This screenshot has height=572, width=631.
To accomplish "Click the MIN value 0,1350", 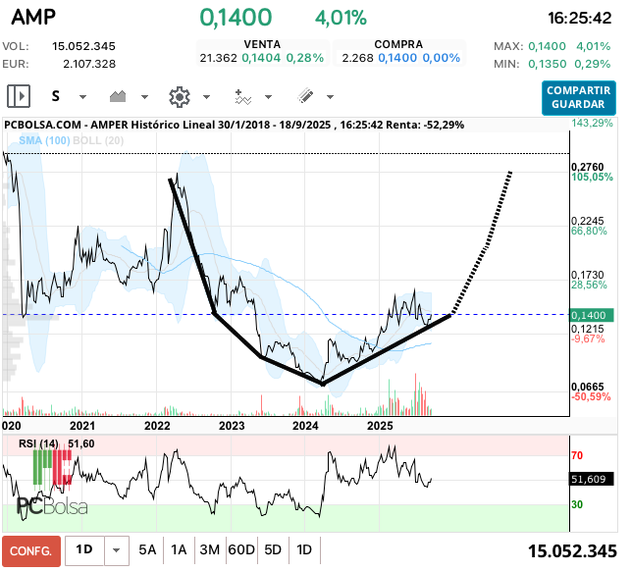I will point(548,64).
